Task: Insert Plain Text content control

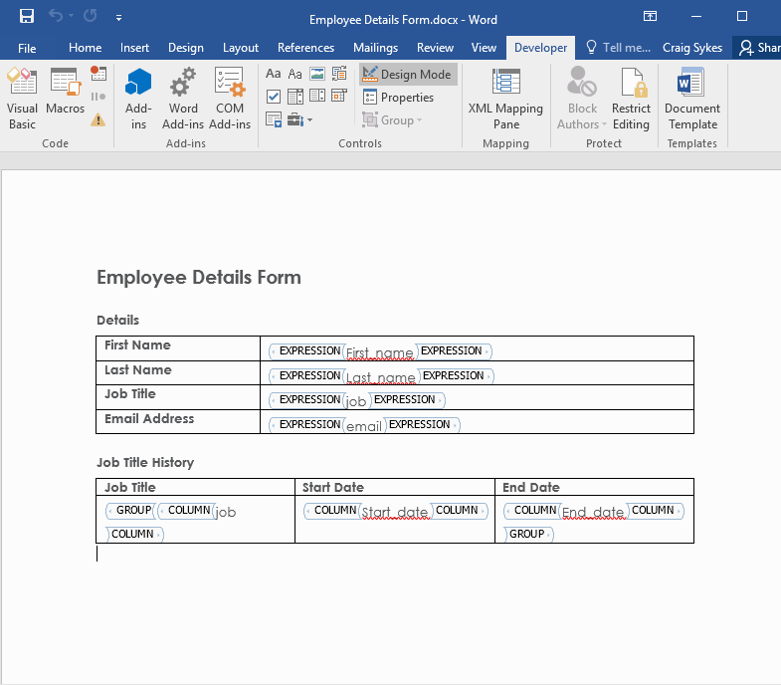Action: click(294, 74)
